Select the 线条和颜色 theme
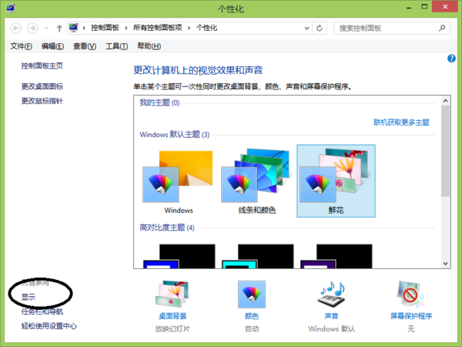 257,181
